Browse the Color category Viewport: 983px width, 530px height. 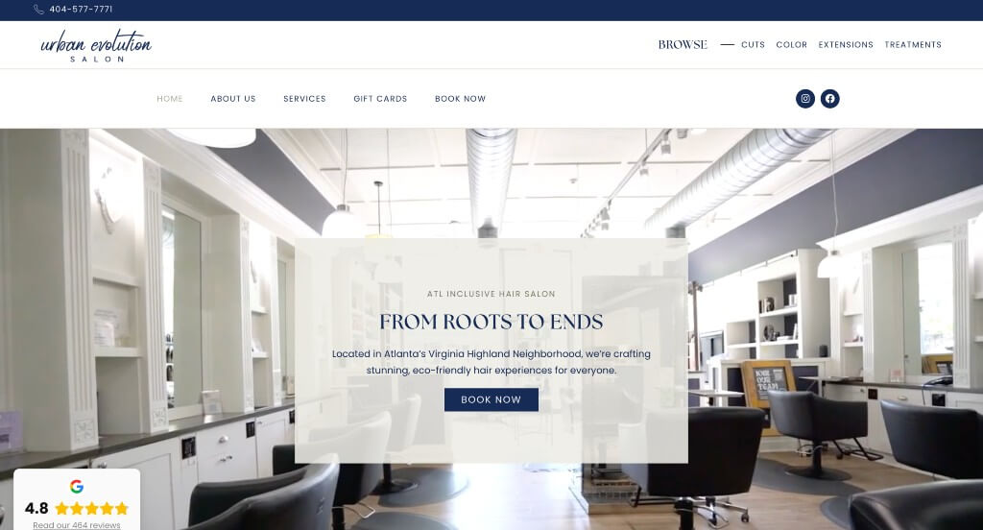[792, 44]
